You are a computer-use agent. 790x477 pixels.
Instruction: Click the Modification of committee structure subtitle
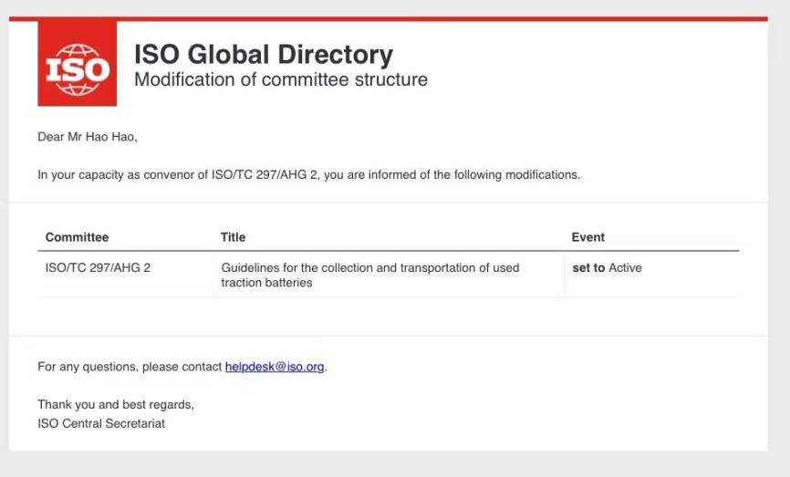280,79
